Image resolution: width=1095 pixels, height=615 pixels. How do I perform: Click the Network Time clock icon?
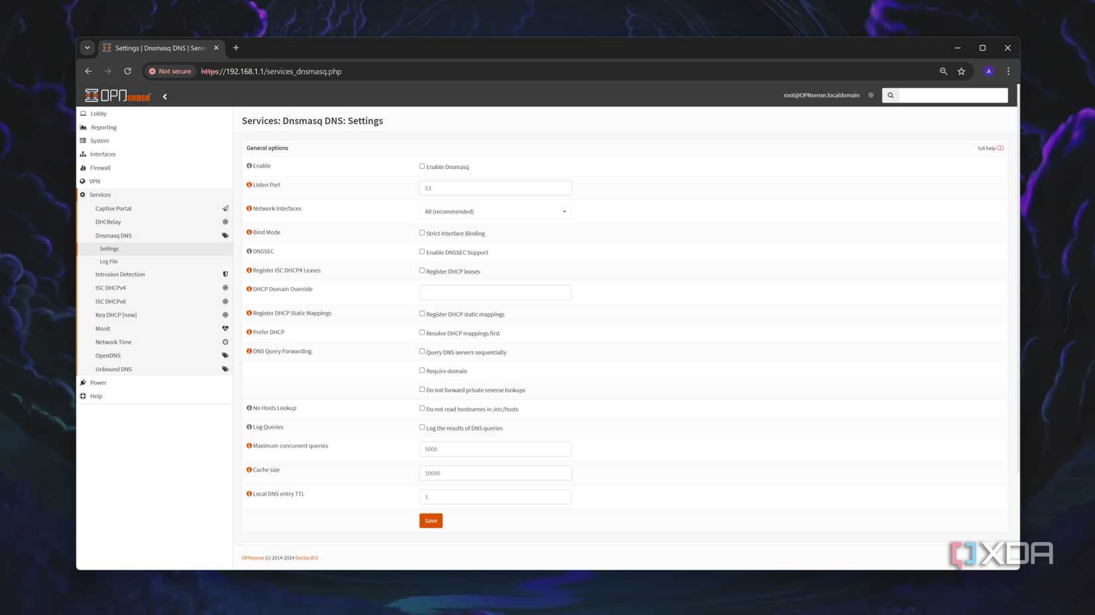coord(226,341)
